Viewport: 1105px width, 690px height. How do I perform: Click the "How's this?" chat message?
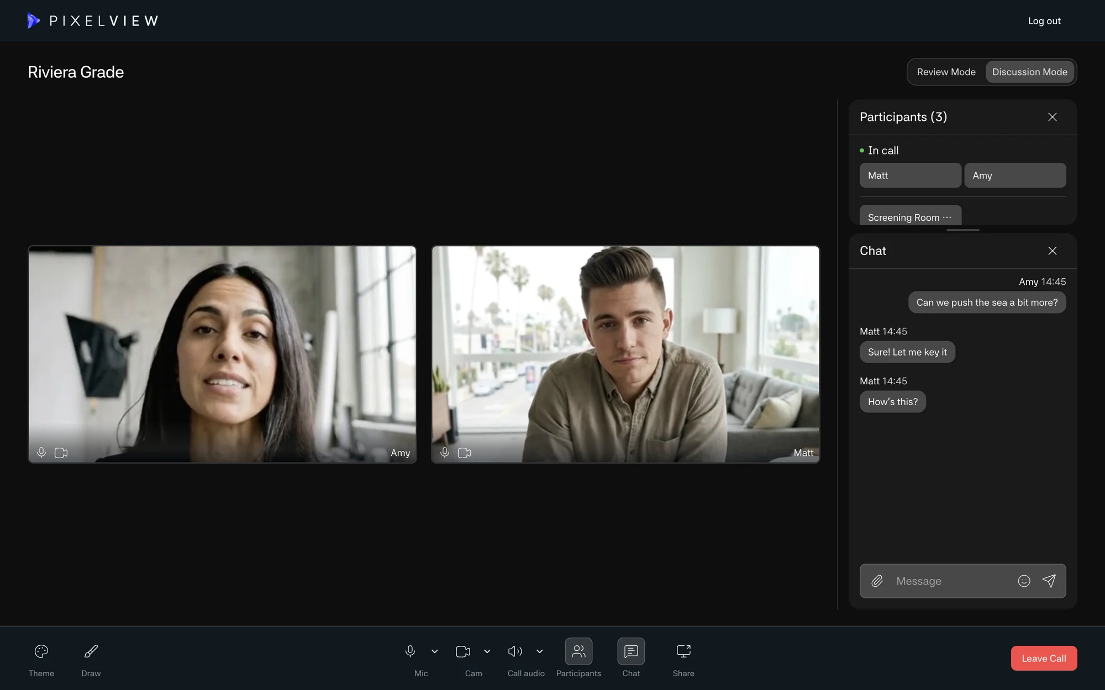[x=892, y=402]
